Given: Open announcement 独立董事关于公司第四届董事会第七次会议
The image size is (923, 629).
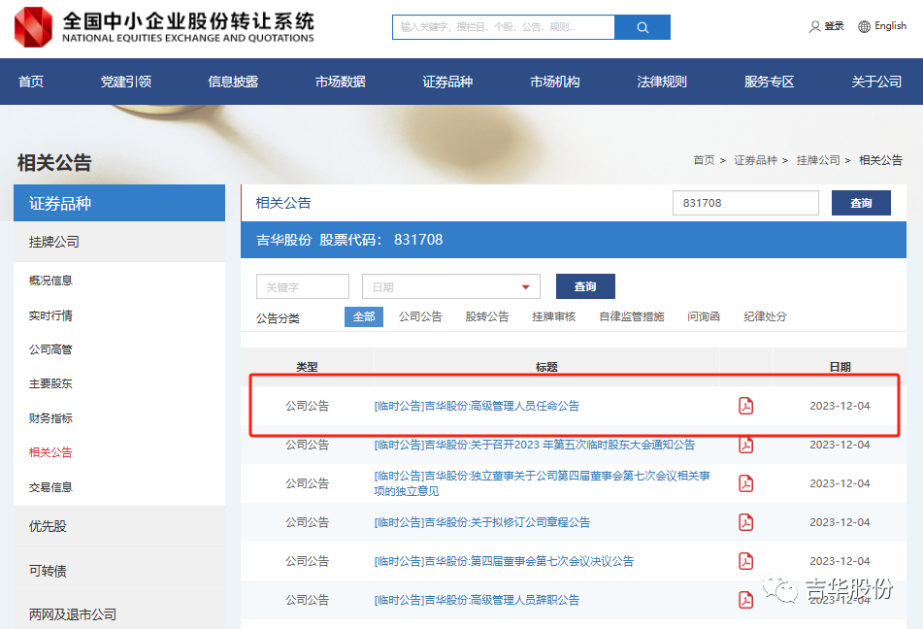Looking at the screenshot, I should pos(543,483).
